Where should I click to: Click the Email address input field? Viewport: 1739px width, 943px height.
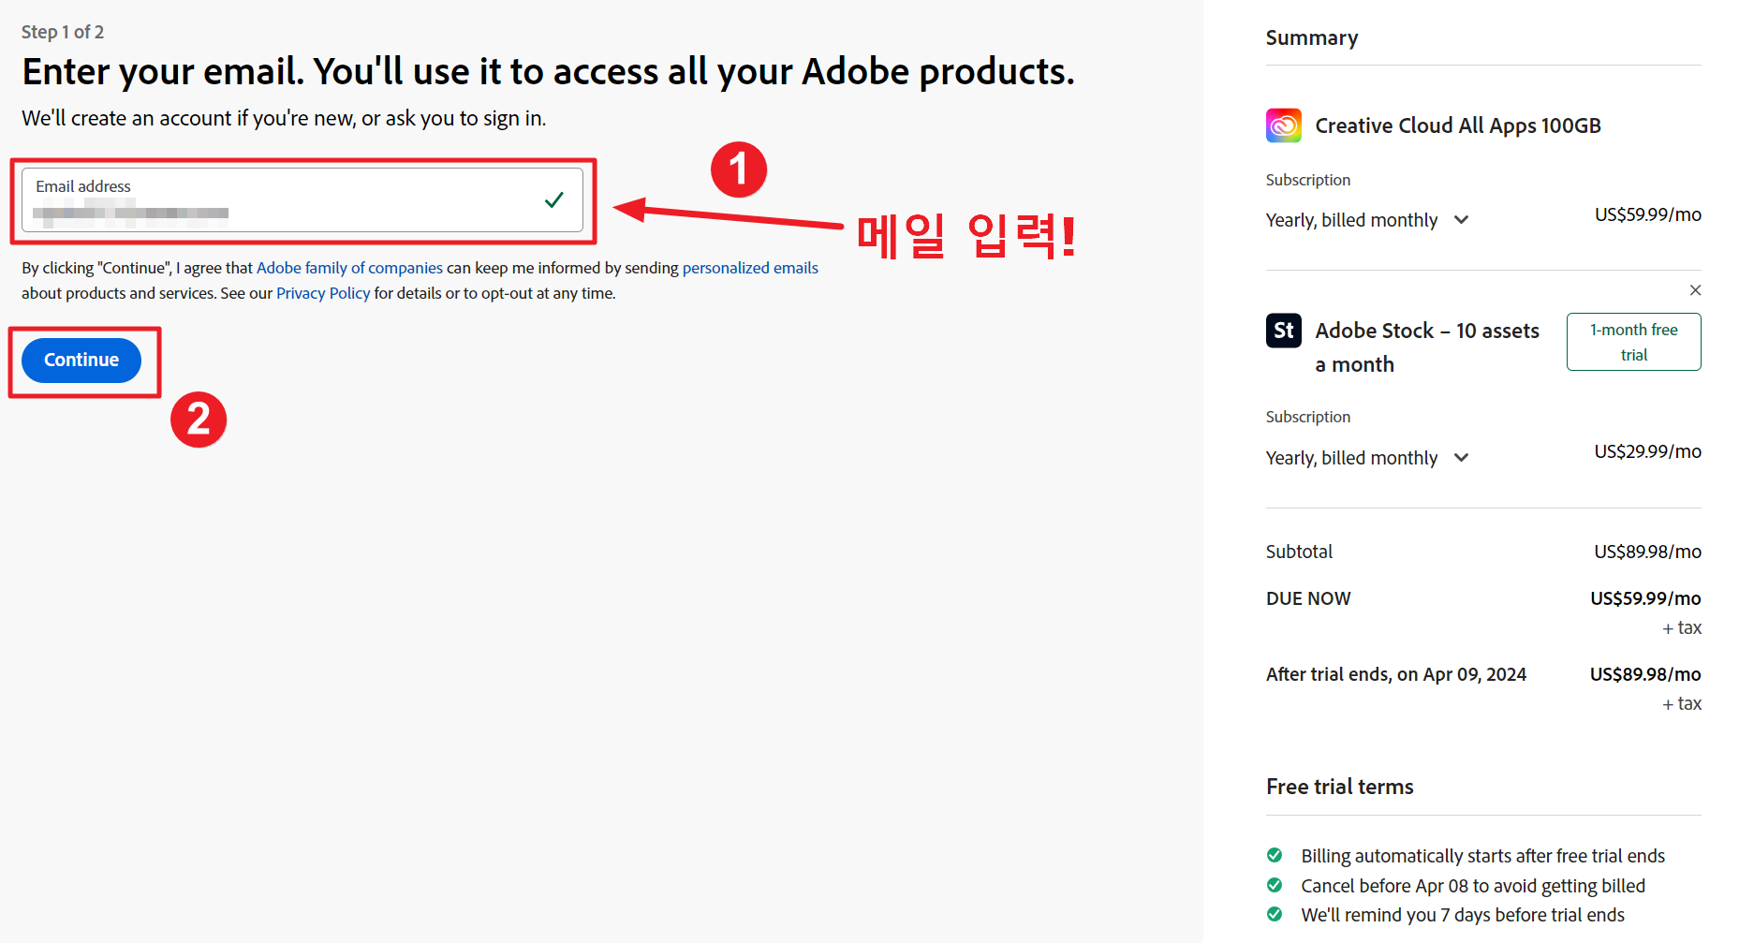(x=302, y=199)
